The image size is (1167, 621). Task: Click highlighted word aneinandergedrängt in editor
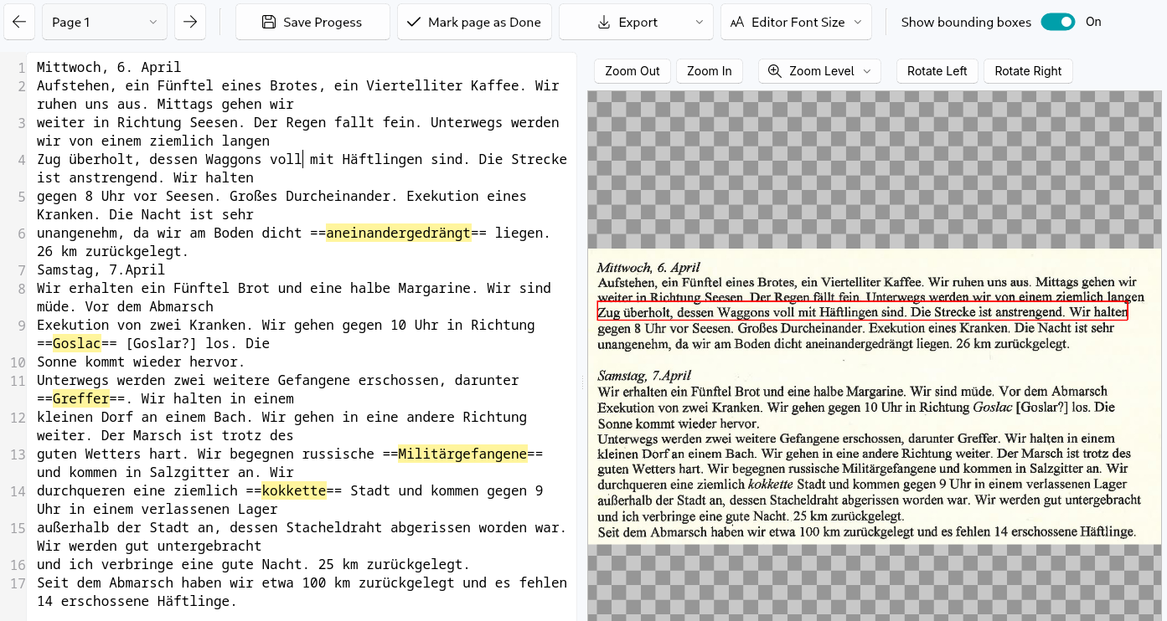399,233
